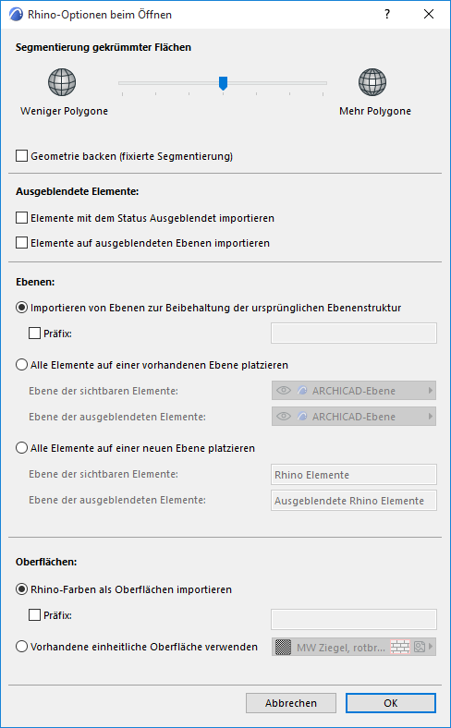Click the help question mark button
Viewport: 451px width, 728px height.
[x=387, y=15]
